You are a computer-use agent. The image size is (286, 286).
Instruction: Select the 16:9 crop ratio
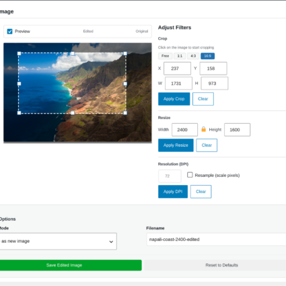point(207,56)
